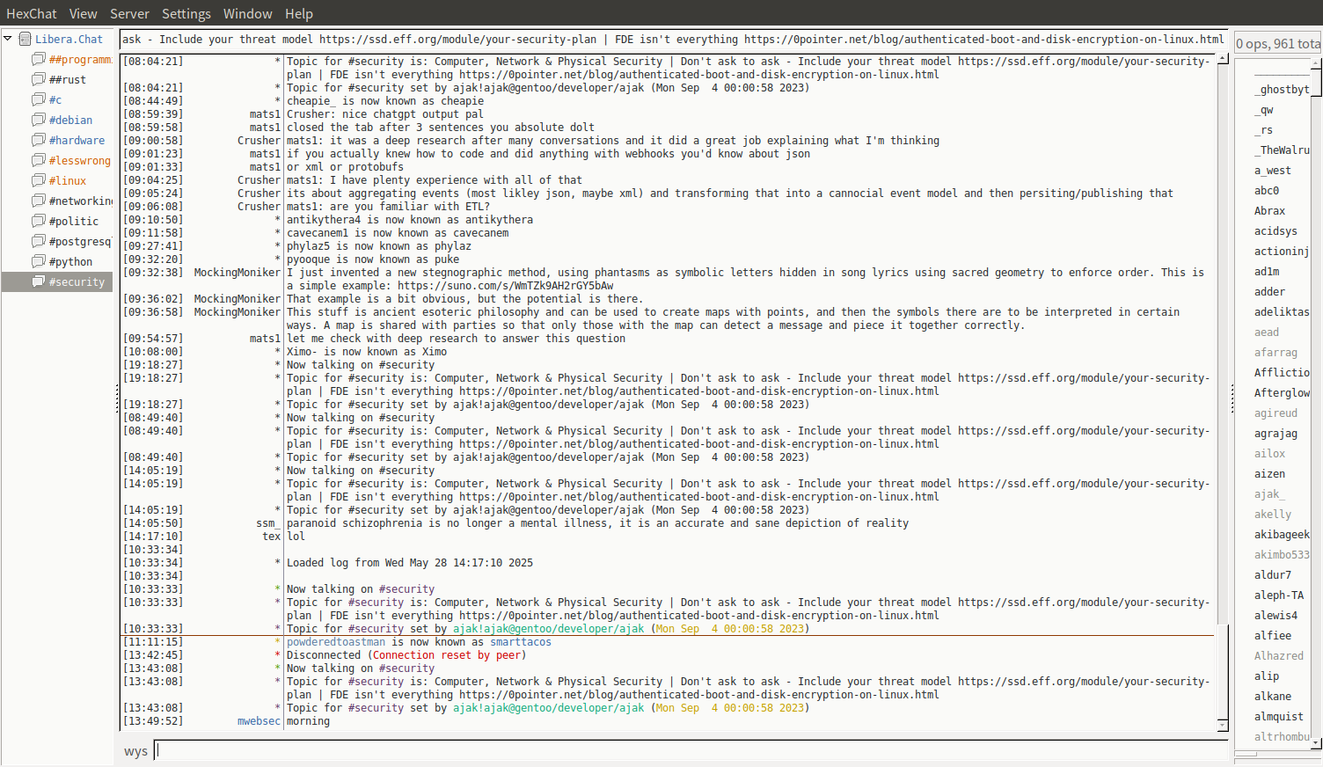Click the user count label showing 0 ops
The height and width of the screenshot is (767, 1323).
(1278, 44)
